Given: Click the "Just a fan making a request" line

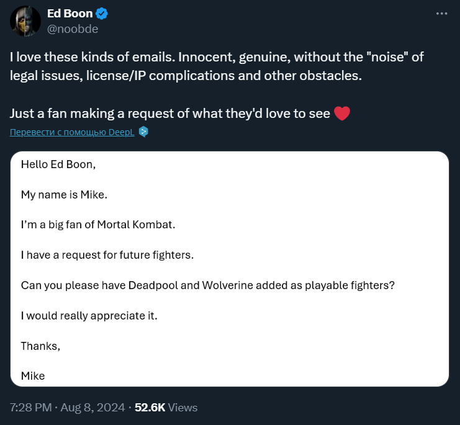Looking at the screenshot, I should pyautogui.click(x=171, y=114).
